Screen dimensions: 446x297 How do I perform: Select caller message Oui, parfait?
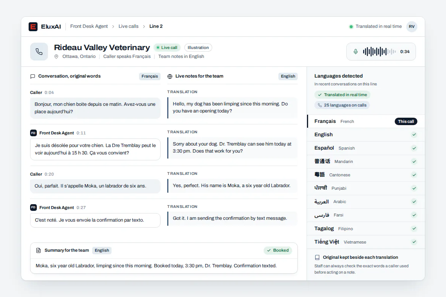point(95,186)
